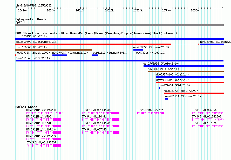Select the BTN2A2|NM_006995 transcript glyph
The image size is (231, 160).
click(44, 120)
